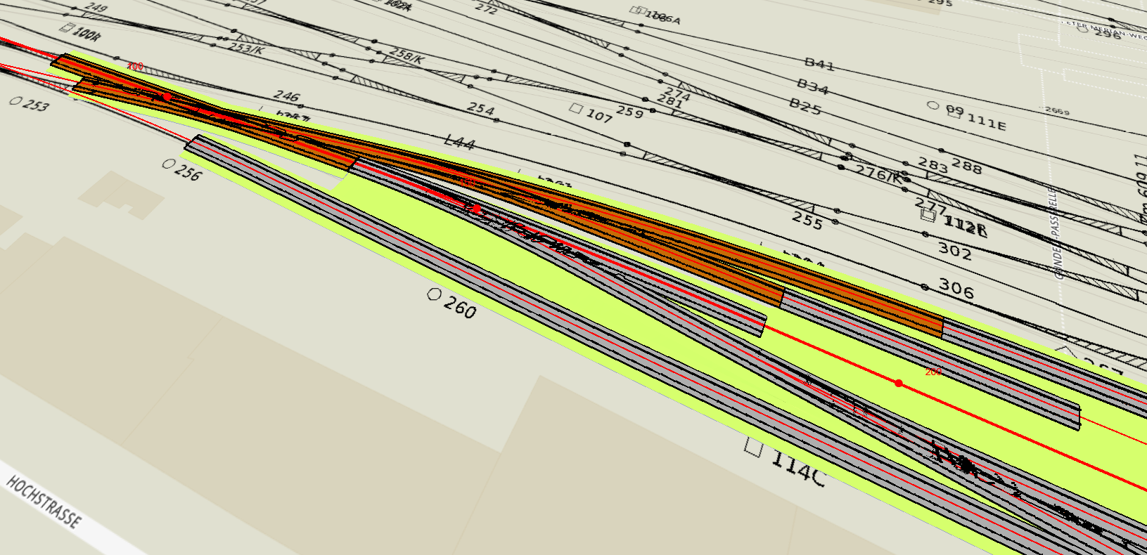This screenshot has width=1147, height=555.
Task: Select the 258/K switch label
Action: 406,56
